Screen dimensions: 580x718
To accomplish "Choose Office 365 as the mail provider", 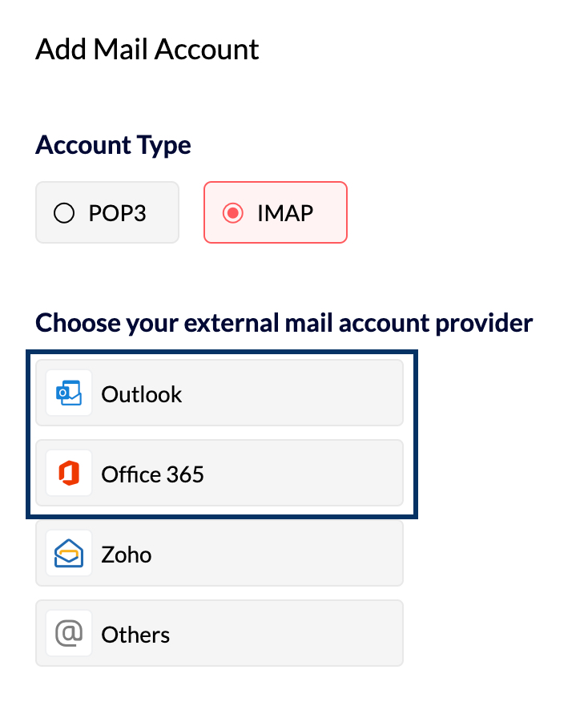I will point(219,473).
